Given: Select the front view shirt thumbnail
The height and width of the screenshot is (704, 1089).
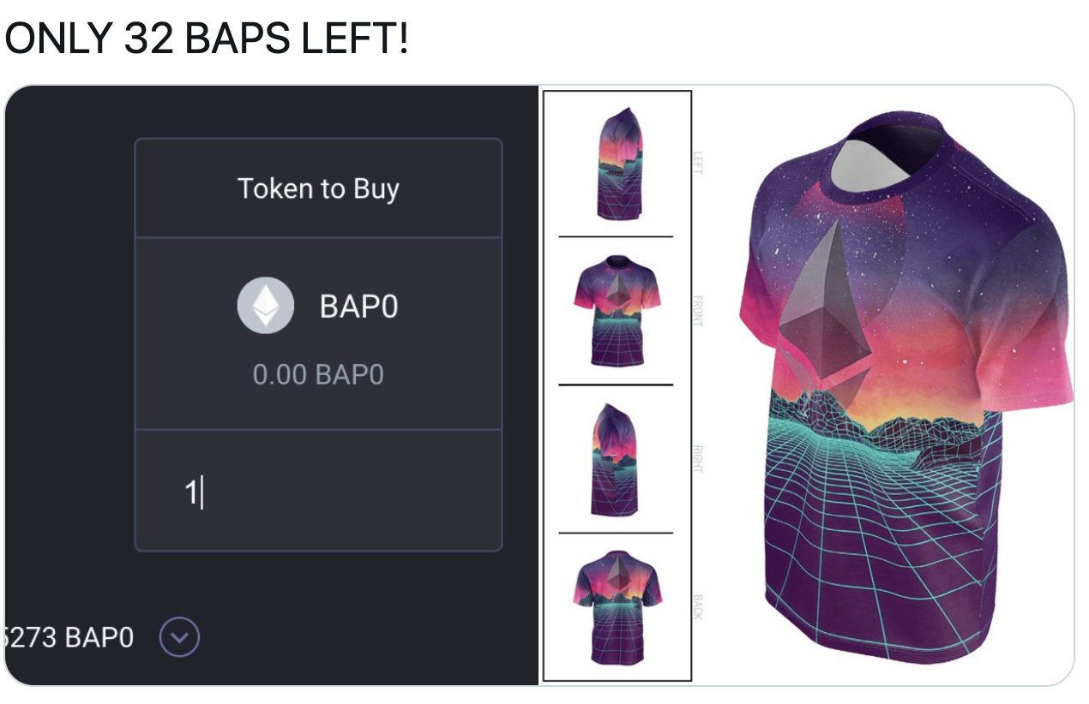Looking at the screenshot, I should (616, 310).
